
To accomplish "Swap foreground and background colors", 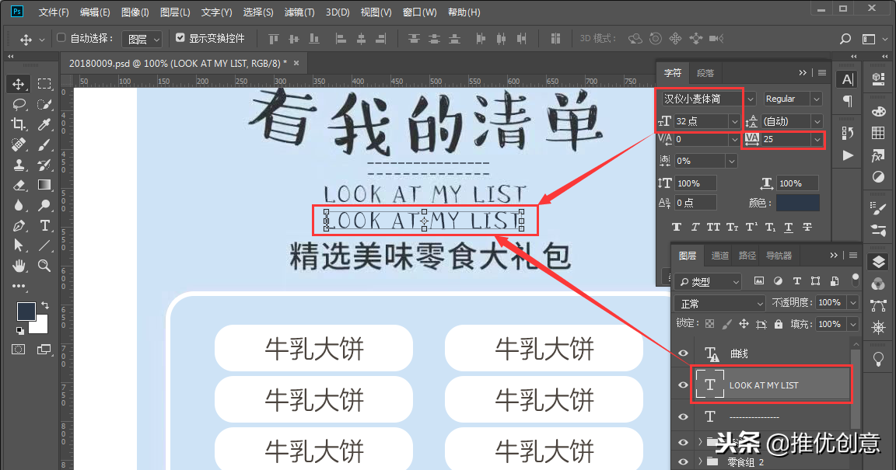I will point(45,305).
